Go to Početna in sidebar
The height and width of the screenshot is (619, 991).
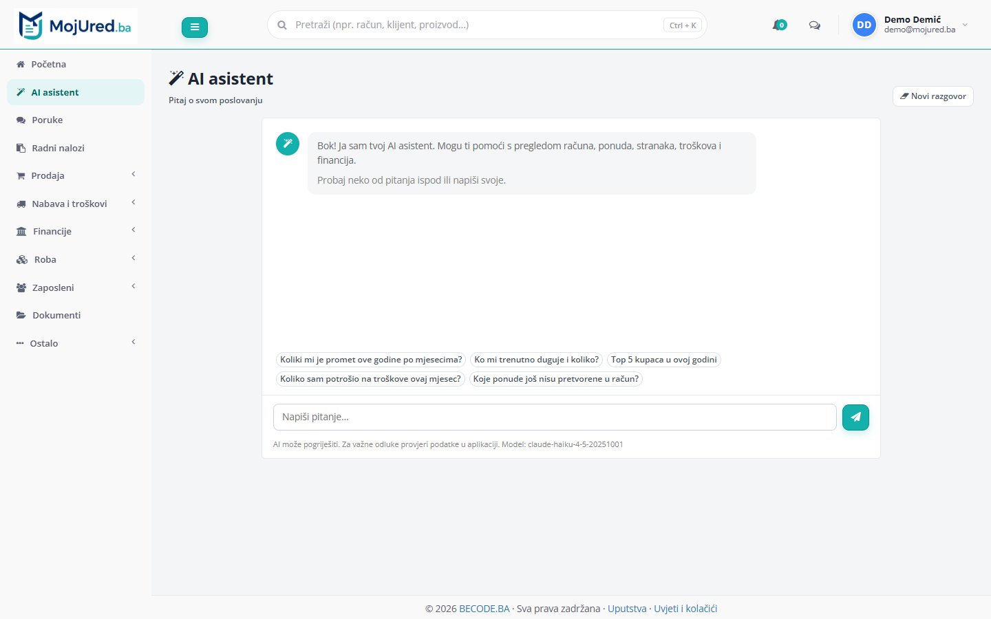[76, 64]
